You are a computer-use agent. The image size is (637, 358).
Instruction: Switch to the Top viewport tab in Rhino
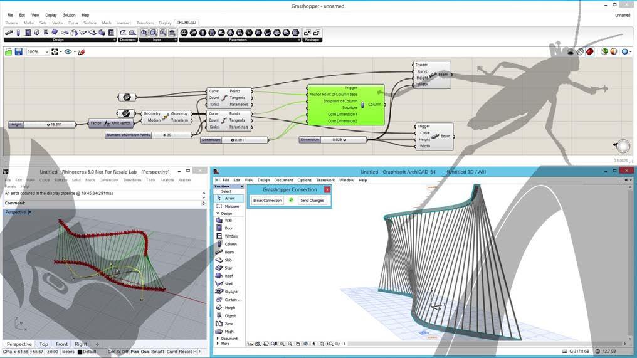(43, 344)
